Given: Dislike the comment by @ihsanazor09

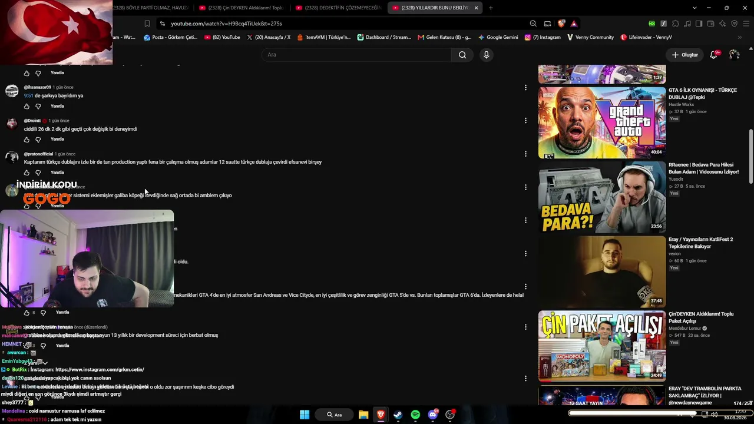Looking at the screenshot, I should click(38, 107).
